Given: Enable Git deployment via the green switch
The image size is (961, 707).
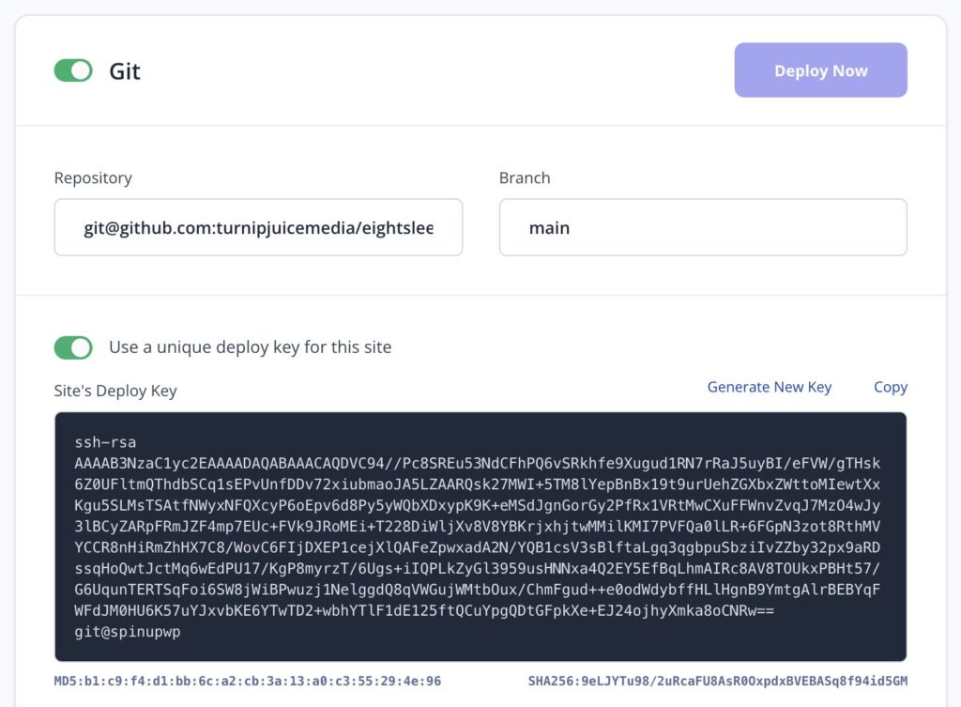Looking at the screenshot, I should point(72,70).
